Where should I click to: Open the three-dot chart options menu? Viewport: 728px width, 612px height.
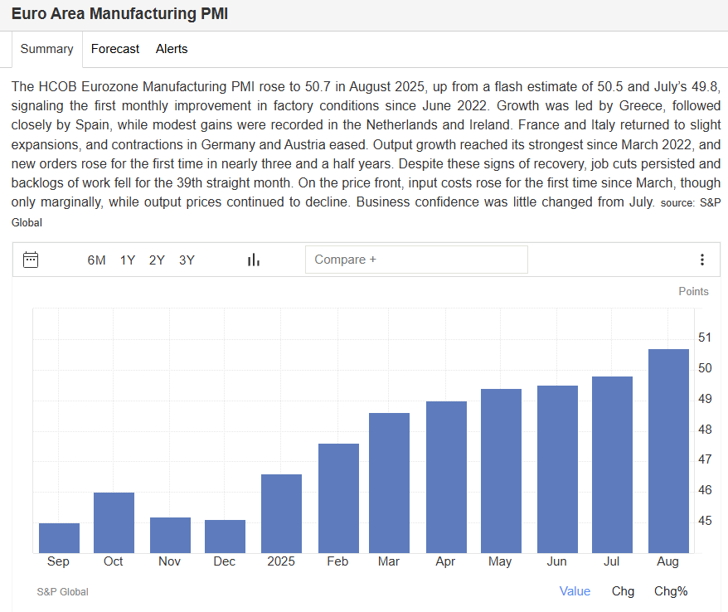click(x=701, y=260)
